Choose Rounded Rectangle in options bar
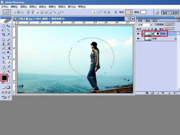The image size is (180, 135). click(x=42, y=12)
